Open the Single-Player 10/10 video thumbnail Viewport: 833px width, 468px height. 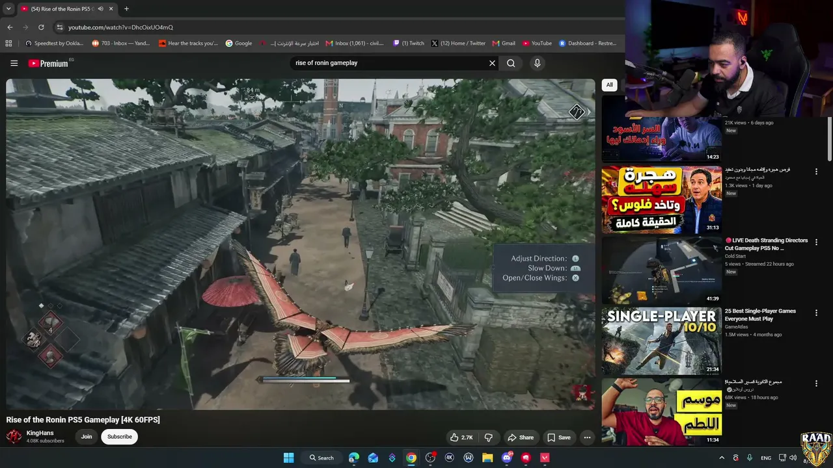point(661,341)
